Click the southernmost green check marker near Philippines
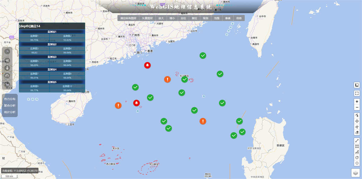 pos(234,135)
